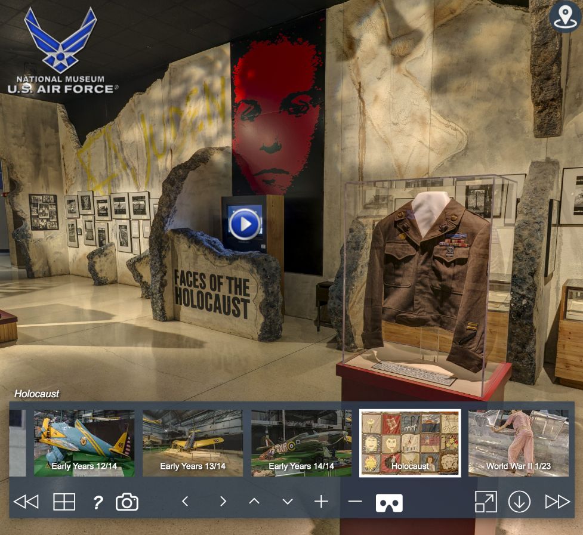The height and width of the screenshot is (535, 583).
Task: Click the National Museum U.S. Air Force logo
Action: 61,51
